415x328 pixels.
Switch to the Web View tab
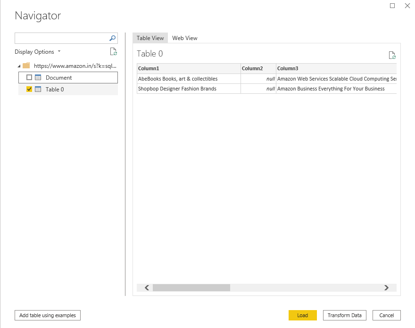(x=185, y=38)
